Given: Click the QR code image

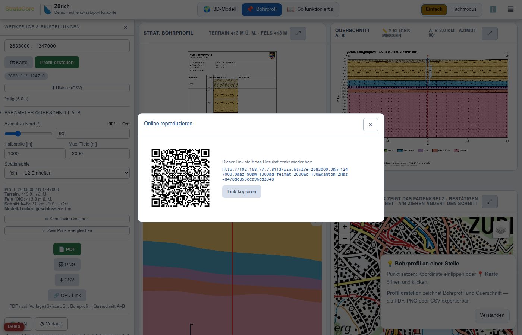Looking at the screenshot, I should point(180,178).
